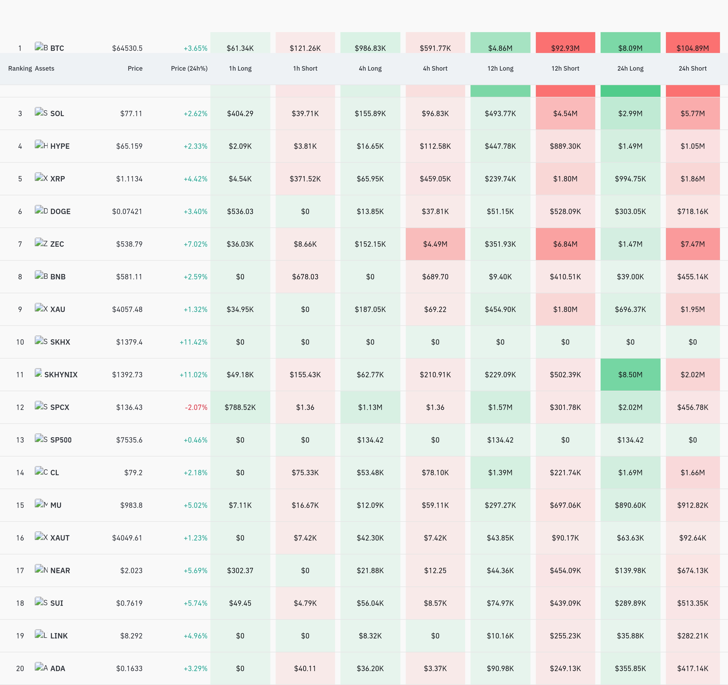Image resolution: width=728 pixels, height=685 pixels.
Task: Click the Ranking column header
Action: click(x=20, y=68)
